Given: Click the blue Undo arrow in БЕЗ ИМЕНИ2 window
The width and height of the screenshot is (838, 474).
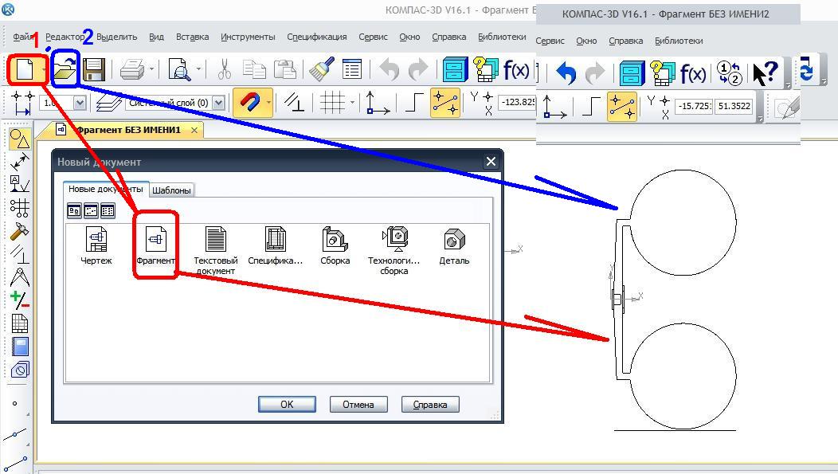Looking at the screenshot, I should [x=566, y=73].
